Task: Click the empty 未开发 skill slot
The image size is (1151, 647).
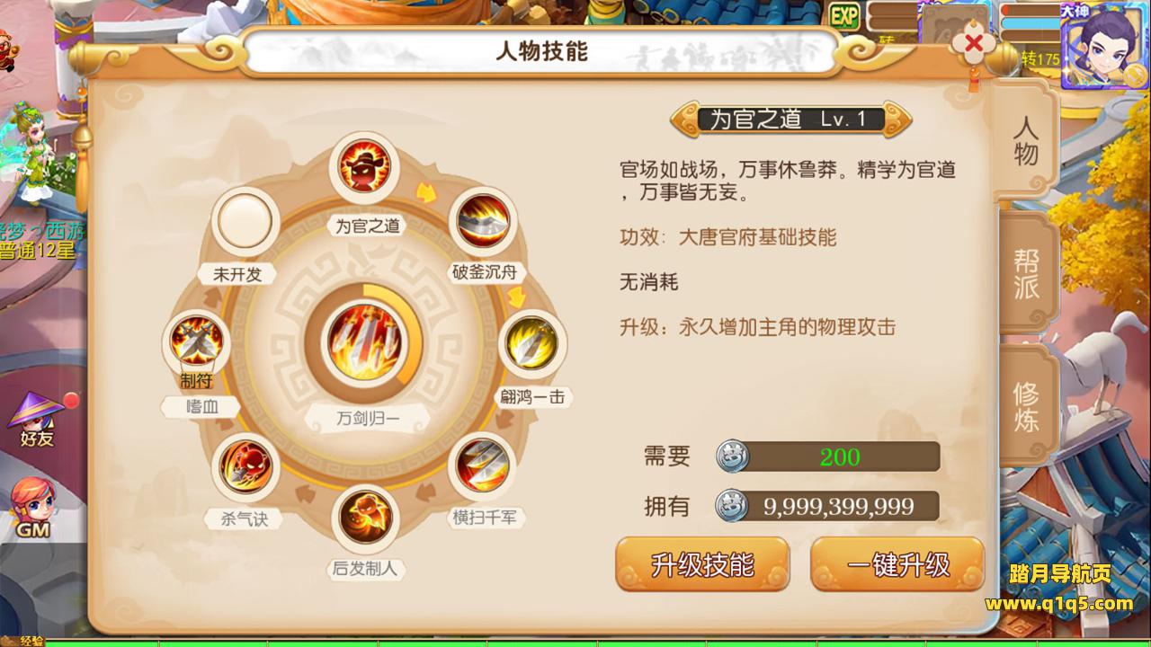Action: 245,220
